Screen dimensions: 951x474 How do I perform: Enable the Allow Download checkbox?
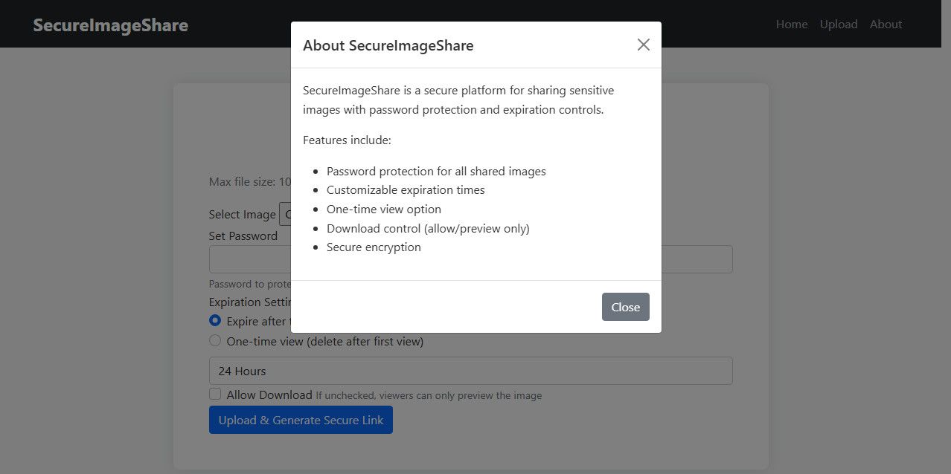tap(215, 395)
